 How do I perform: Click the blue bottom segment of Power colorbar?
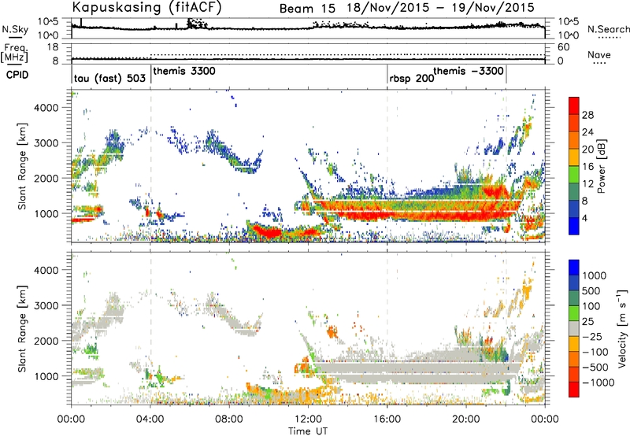point(574,227)
